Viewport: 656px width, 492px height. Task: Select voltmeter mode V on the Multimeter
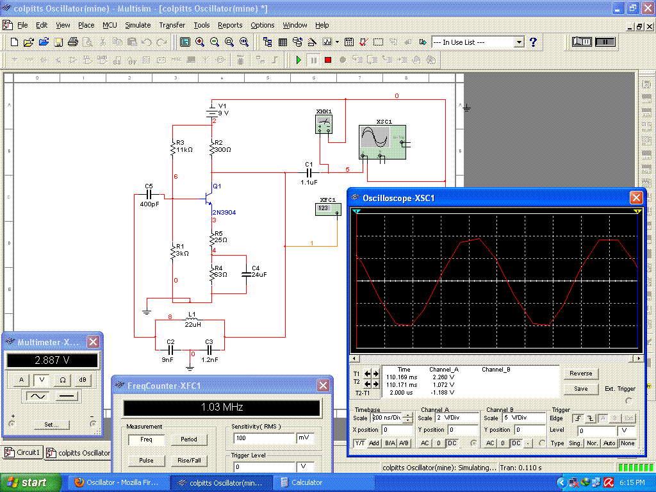click(42, 380)
